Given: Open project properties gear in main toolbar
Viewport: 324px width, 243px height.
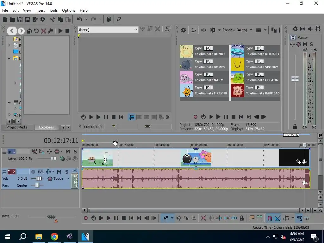Looking at the screenshot, I should tap(43, 19).
